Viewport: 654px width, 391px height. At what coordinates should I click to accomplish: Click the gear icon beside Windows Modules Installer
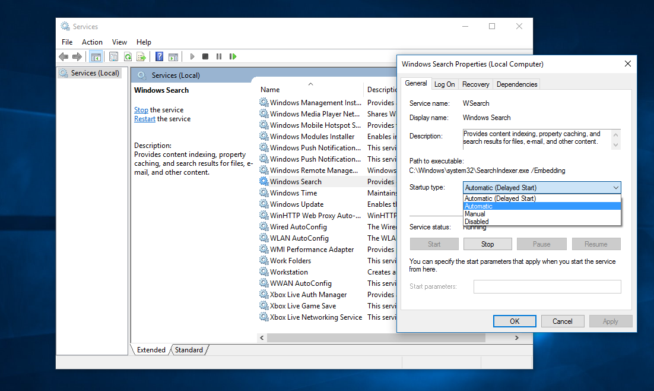coord(263,136)
